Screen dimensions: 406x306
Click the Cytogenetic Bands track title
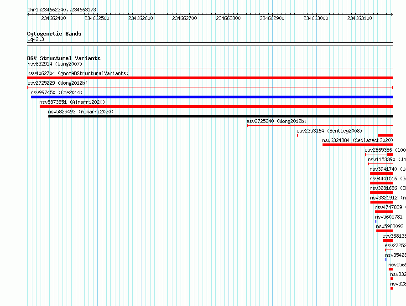click(x=54, y=34)
